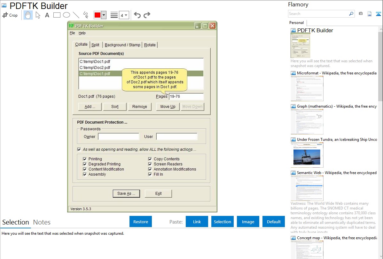Click the Save As ... button
The image size is (383, 259).
tap(126, 194)
